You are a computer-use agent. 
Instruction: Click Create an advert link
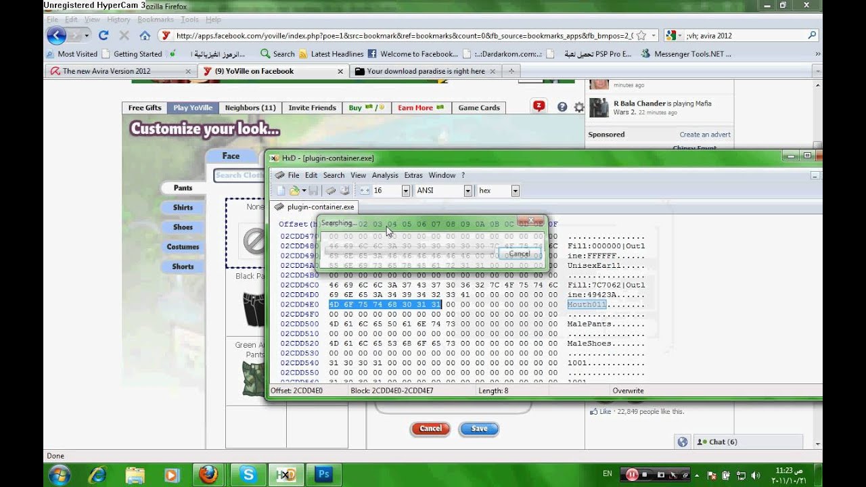[705, 135]
